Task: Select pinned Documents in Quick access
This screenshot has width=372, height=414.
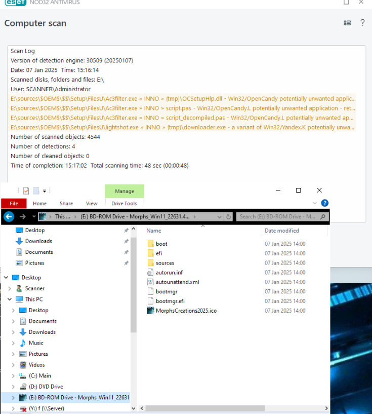Action: click(39, 252)
